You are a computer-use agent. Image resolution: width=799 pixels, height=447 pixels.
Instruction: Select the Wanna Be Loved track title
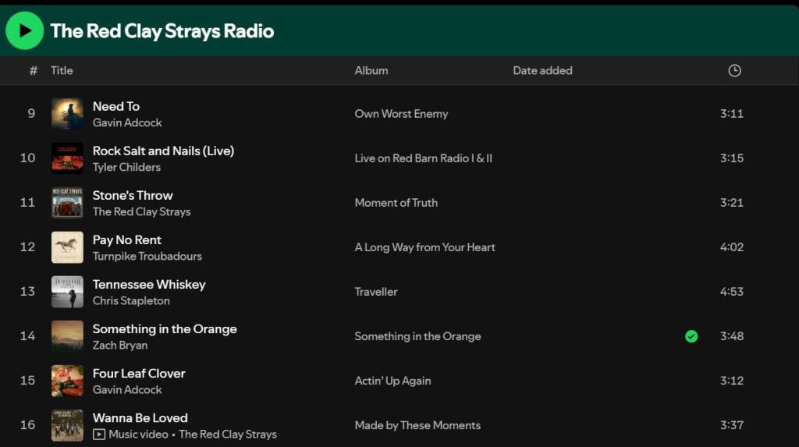[140, 418]
